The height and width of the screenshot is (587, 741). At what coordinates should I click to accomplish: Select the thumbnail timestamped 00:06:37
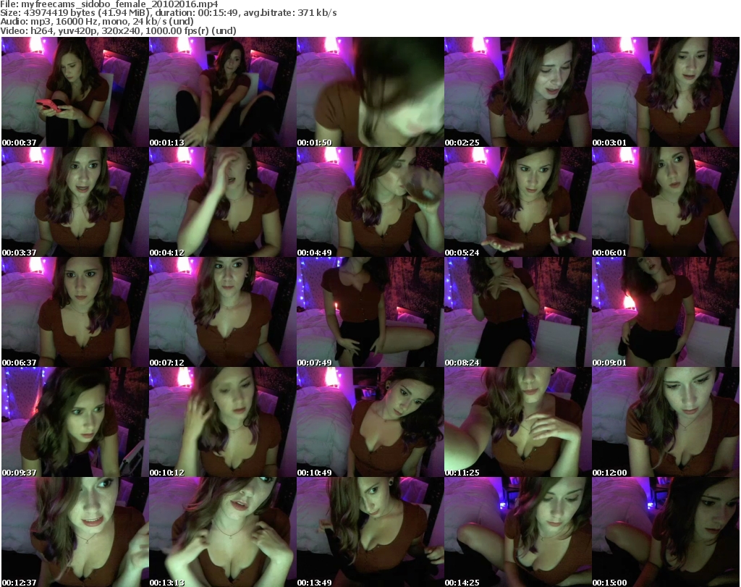click(75, 313)
